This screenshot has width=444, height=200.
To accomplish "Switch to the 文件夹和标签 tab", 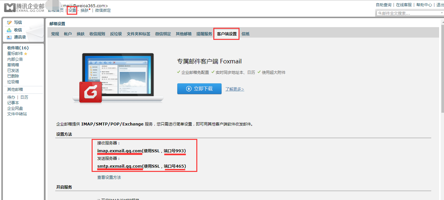I will 138,34.
